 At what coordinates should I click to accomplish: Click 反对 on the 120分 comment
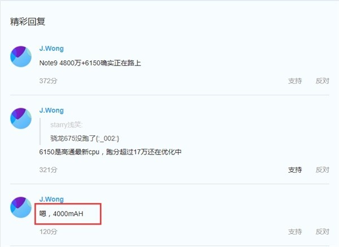click(x=323, y=232)
